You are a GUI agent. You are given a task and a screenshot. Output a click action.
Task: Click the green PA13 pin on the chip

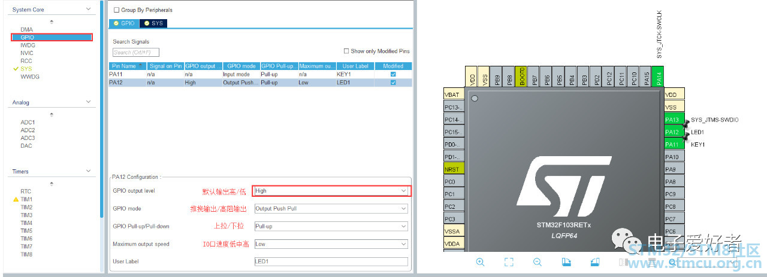674,120
